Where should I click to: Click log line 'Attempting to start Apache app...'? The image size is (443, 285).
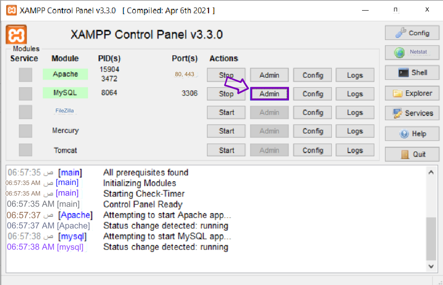[167, 215]
